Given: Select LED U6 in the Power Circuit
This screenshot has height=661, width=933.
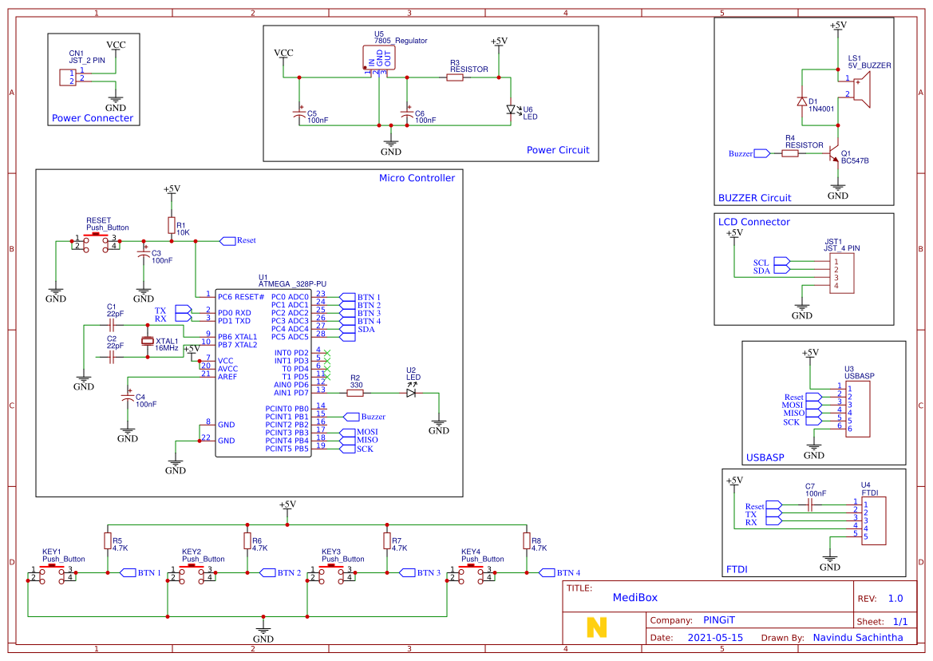Looking at the screenshot, I should [x=511, y=109].
